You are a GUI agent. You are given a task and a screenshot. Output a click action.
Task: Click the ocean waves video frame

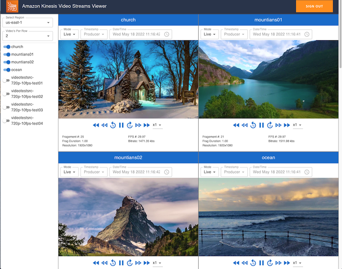(x=268, y=217)
